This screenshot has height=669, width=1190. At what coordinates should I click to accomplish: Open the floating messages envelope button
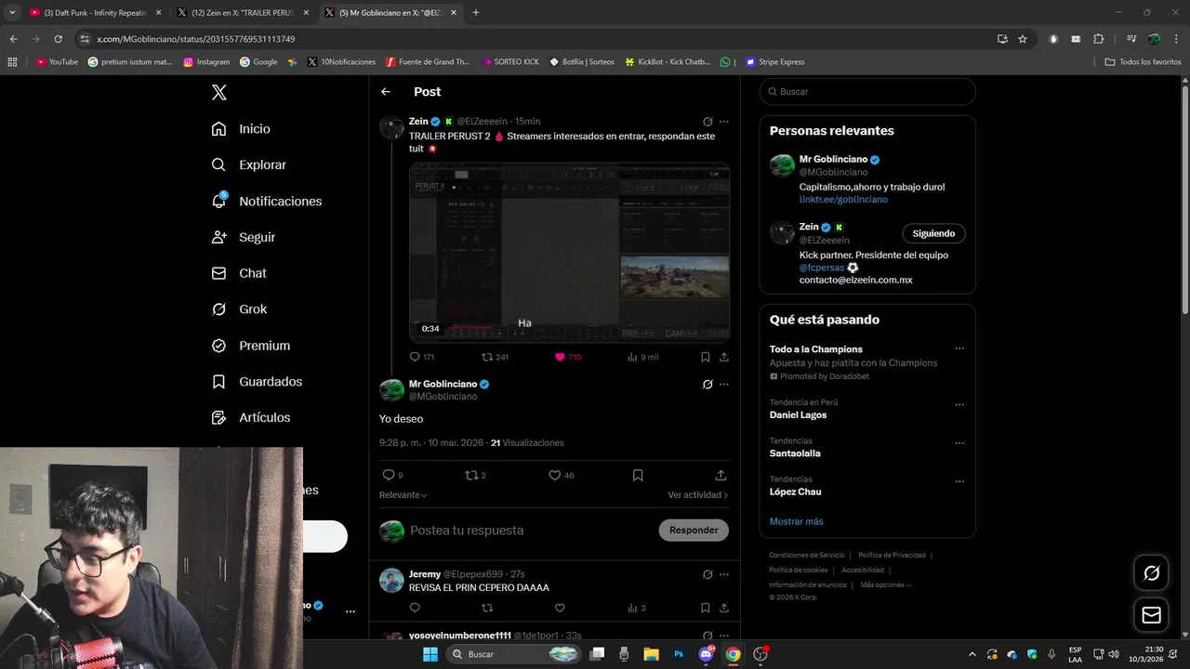(1151, 615)
